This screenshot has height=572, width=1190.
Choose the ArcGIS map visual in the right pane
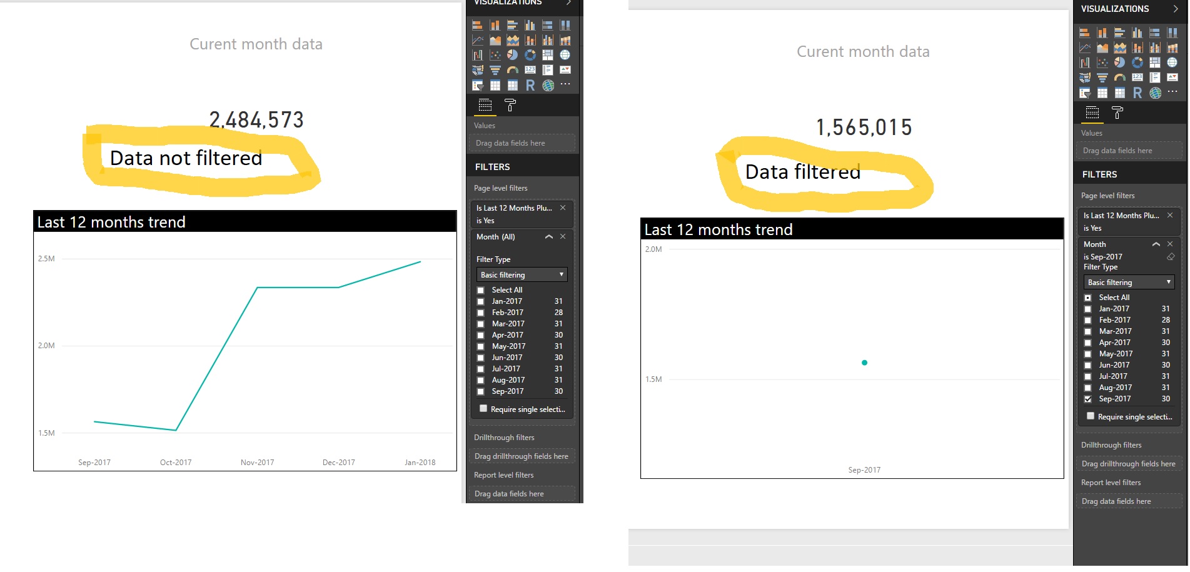1156,93
